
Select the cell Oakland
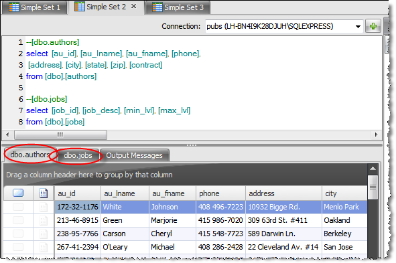(344, 220)
